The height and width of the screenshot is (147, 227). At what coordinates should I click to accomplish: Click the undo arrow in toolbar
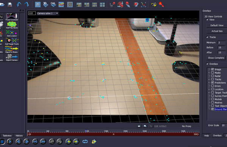pos(19,5)
